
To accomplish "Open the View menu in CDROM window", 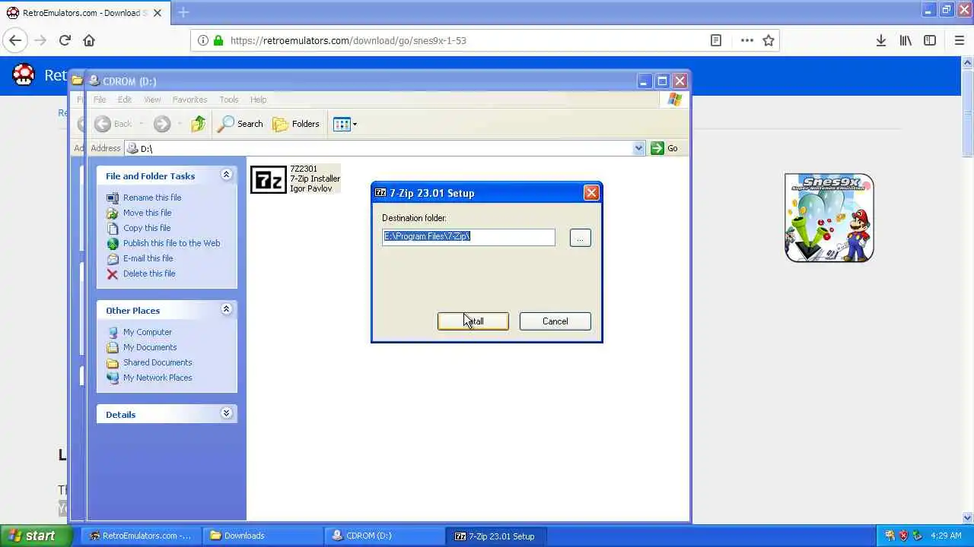I will pos(152,100).
